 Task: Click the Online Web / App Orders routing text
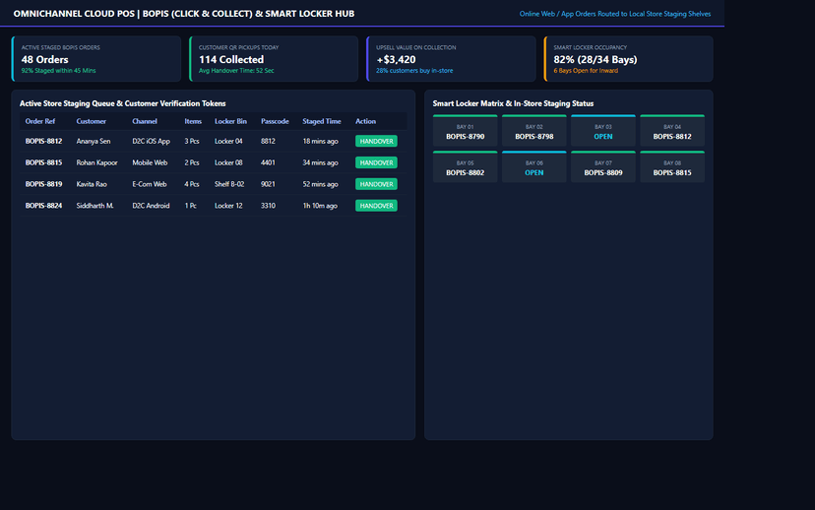click(615, 14)
